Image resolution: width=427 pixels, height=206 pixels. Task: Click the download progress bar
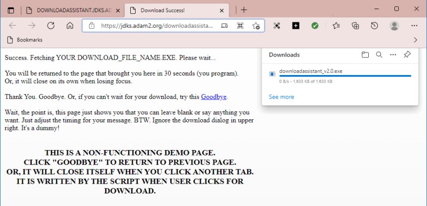click(345, 76)
